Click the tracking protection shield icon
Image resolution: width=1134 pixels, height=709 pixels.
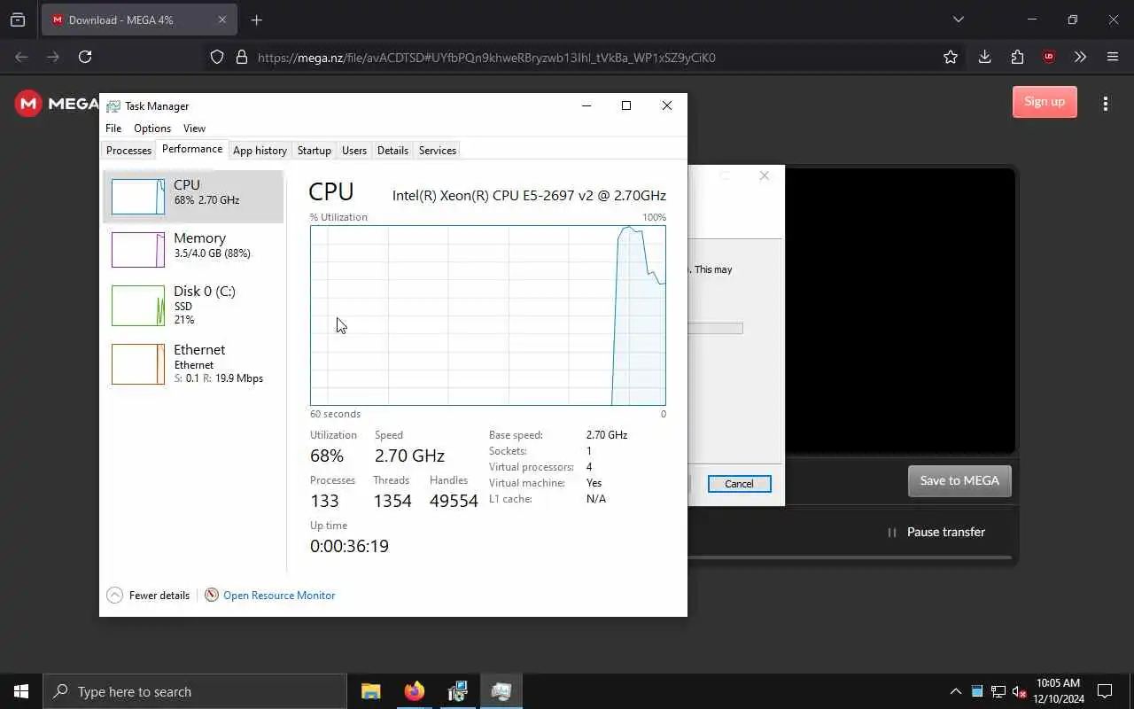tap(217, 57)
